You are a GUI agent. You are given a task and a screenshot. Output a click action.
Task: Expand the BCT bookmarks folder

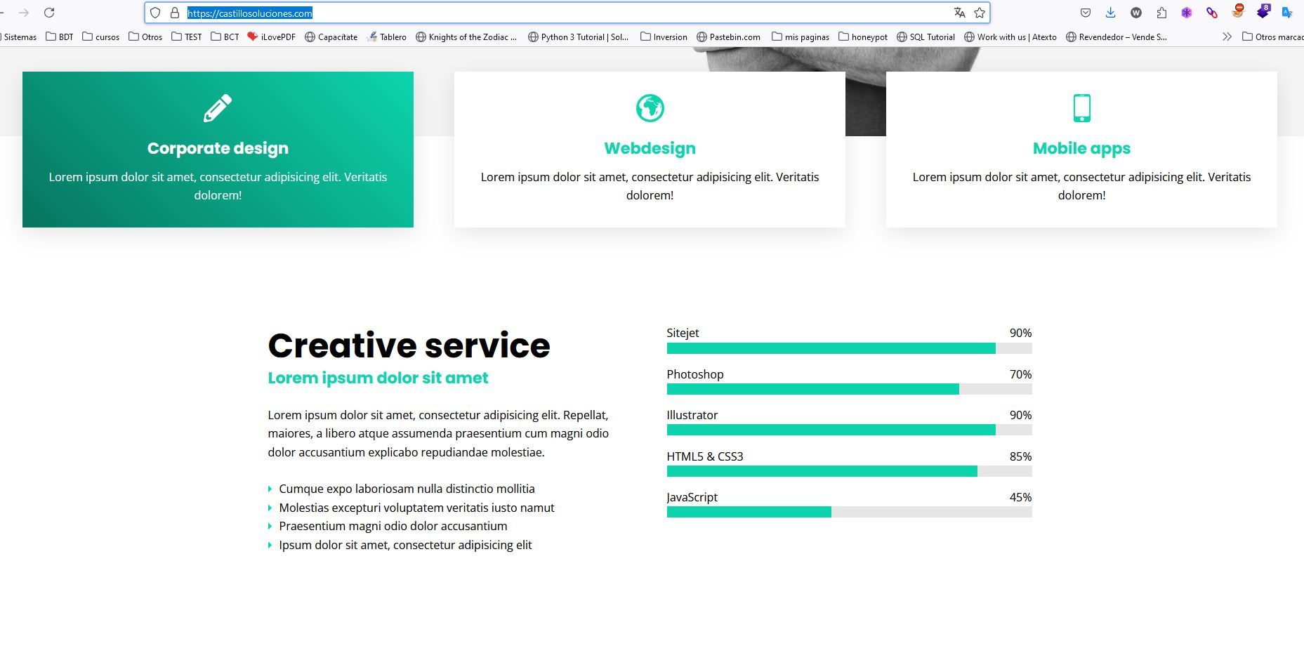[225, 37]
